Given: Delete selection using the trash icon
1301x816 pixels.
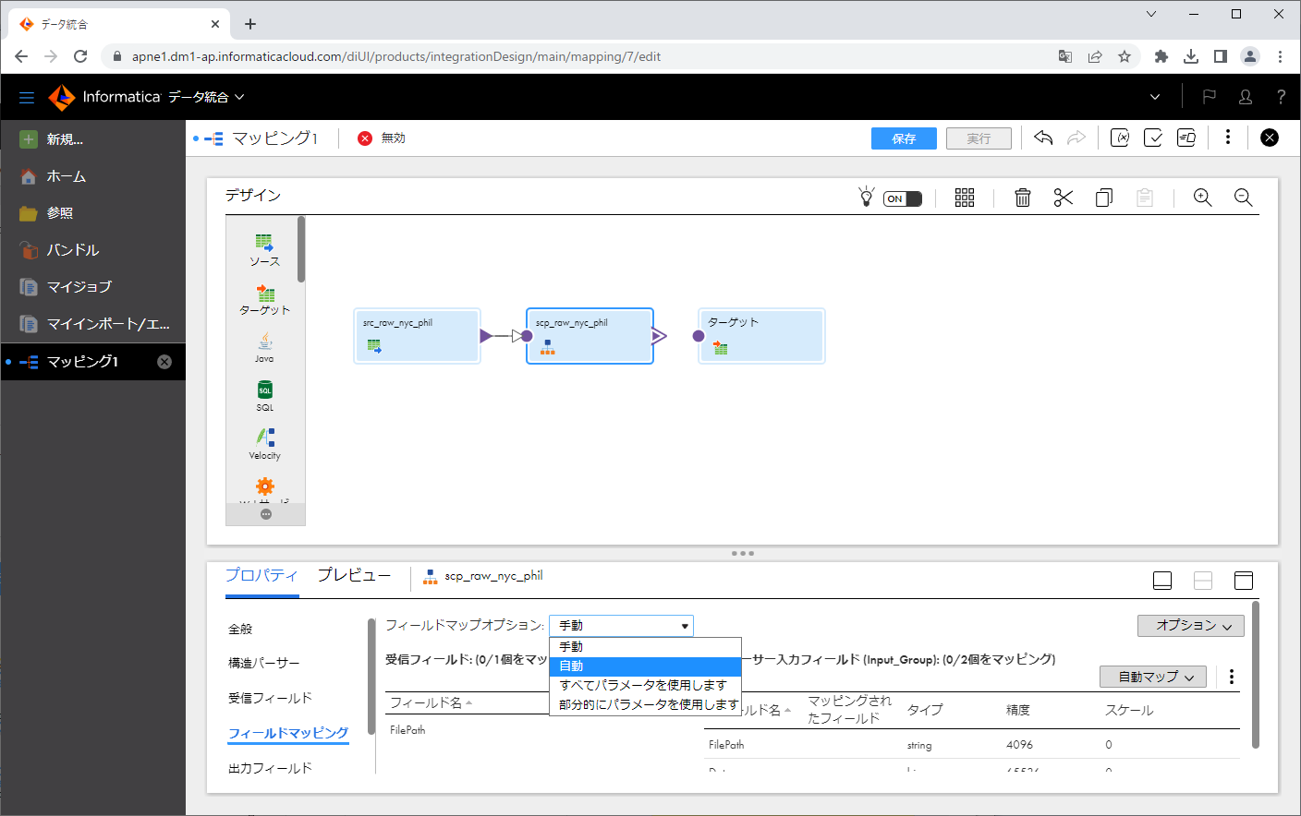Looking at the screenshot, I should [1022, 197].
